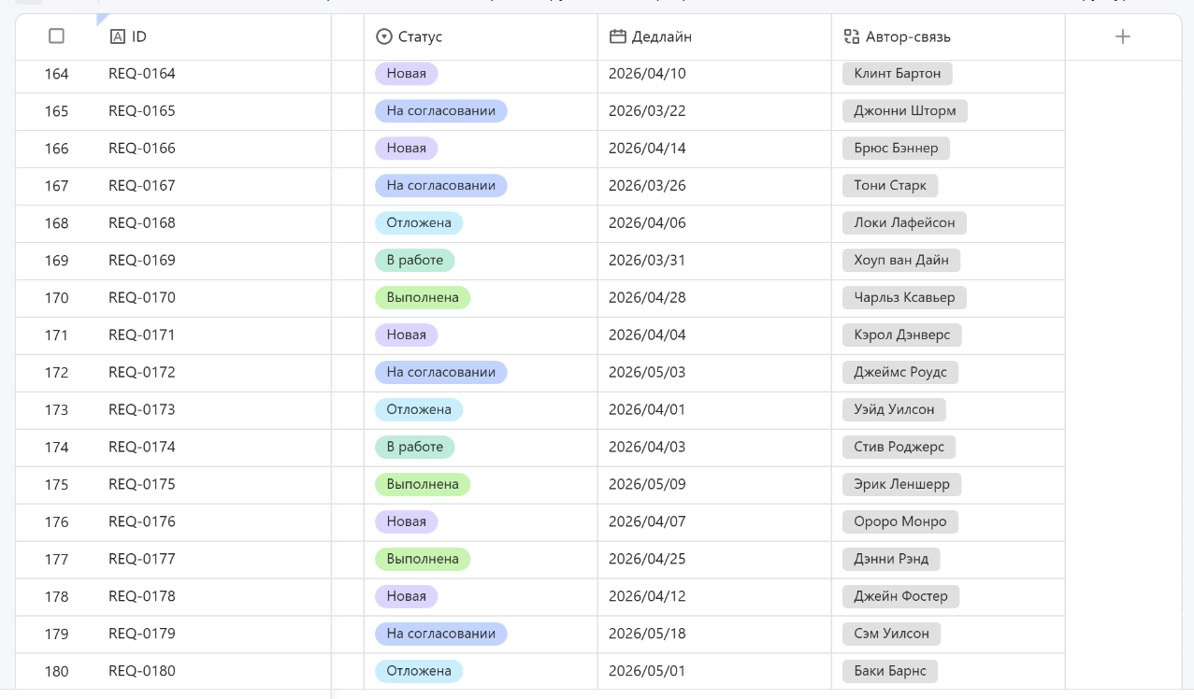The height and width of the screenshot is (699, 1194).
Task: Select the ID column header
Action: pos(214,36)
